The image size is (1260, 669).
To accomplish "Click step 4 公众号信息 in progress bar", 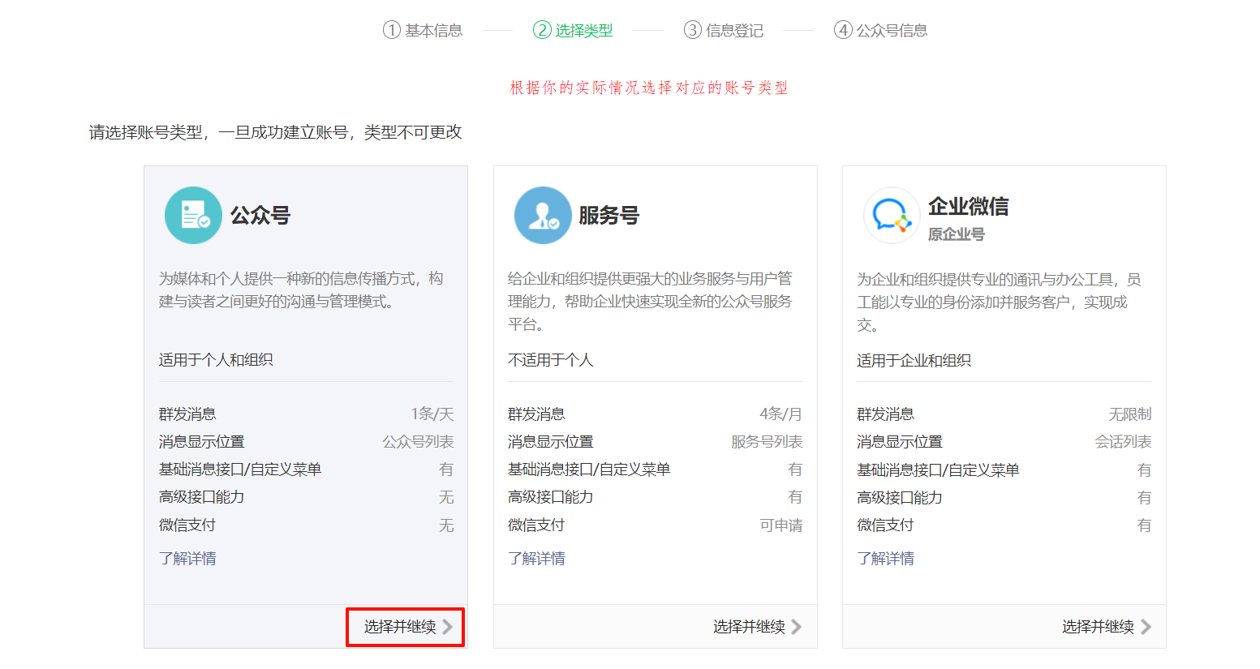I will pyautogui.click(x=881, y=31).
